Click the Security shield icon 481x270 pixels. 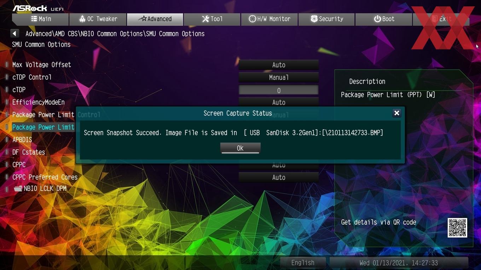[314, 19]
